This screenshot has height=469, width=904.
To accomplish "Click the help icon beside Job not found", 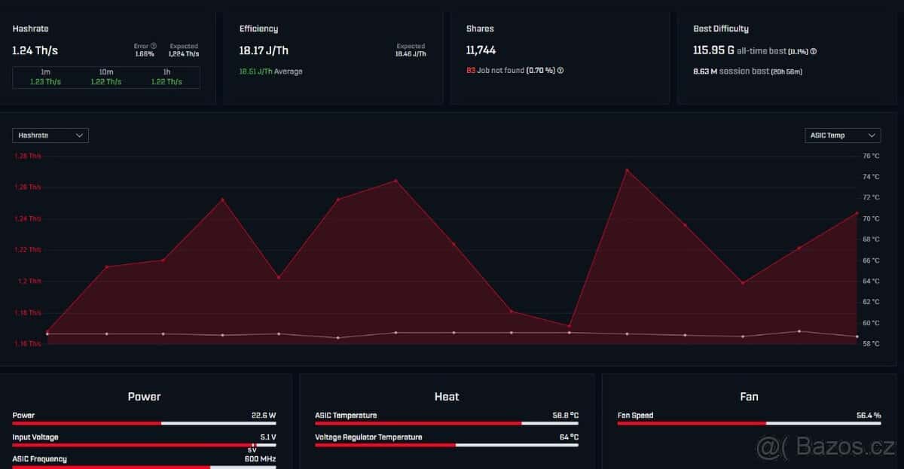I will [x=560, y=71].
